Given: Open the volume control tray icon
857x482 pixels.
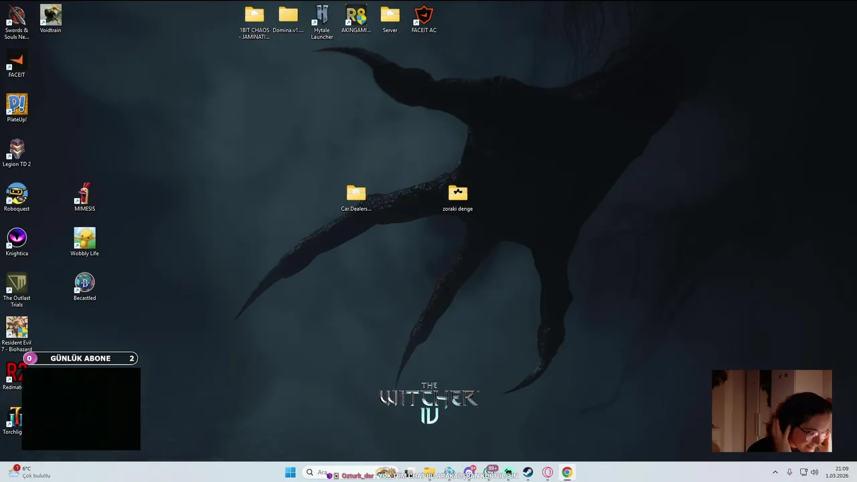Looking at the screenshot, I should coord(815,473).
